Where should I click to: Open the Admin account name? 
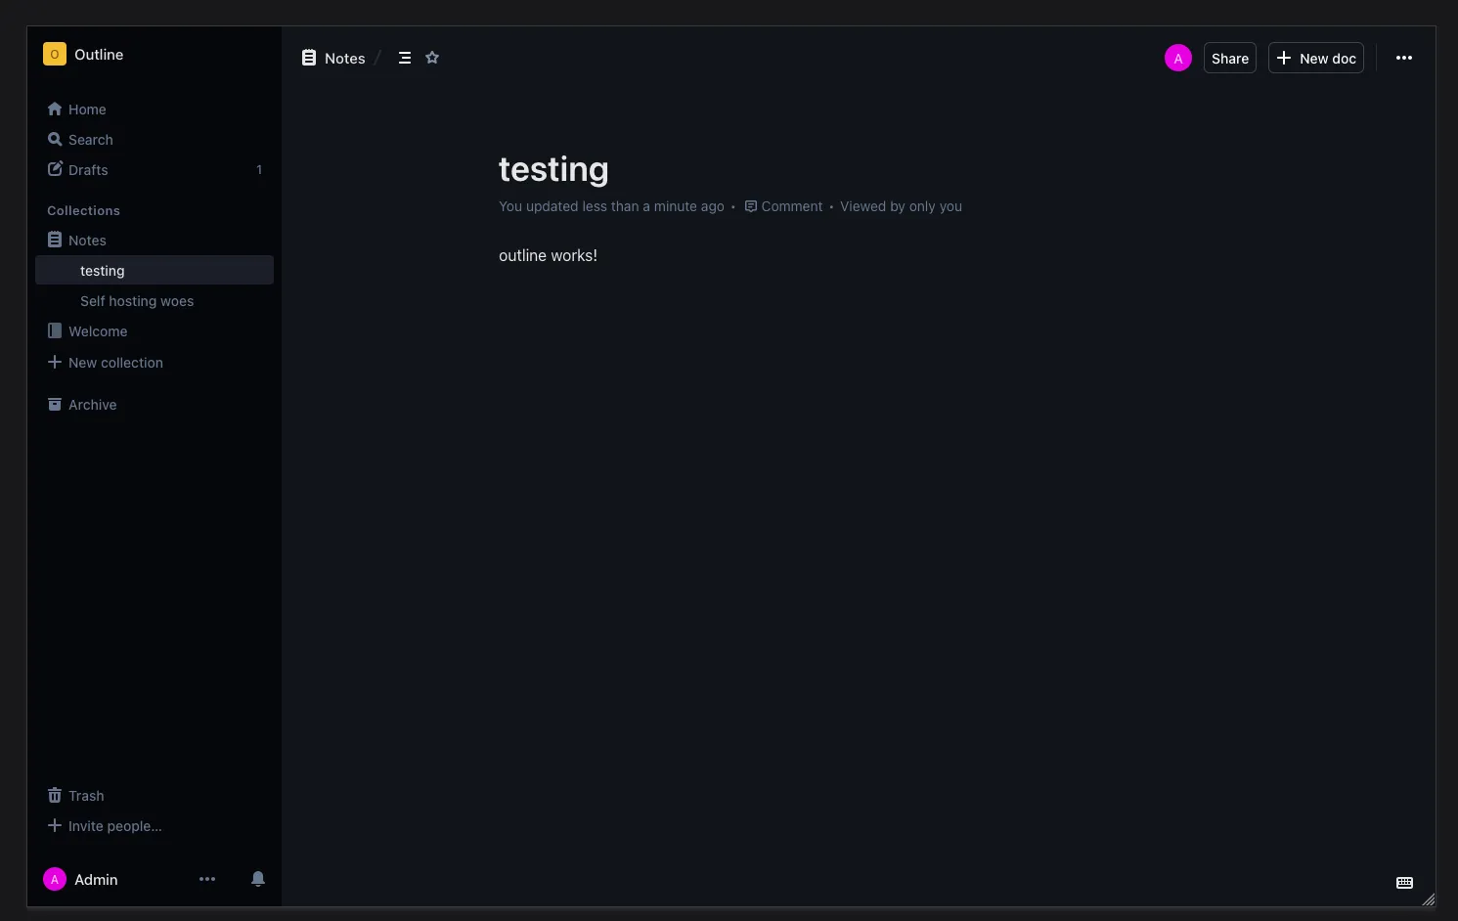pos(96,880)
